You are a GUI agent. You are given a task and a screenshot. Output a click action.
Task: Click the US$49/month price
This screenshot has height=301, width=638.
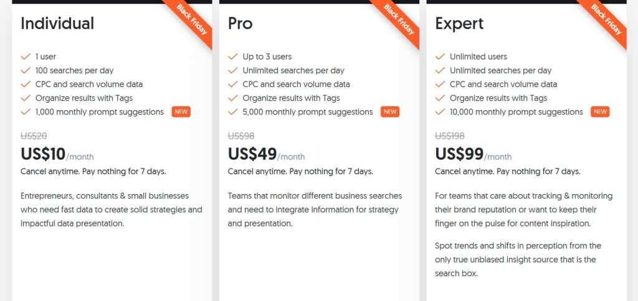[266, 154]
